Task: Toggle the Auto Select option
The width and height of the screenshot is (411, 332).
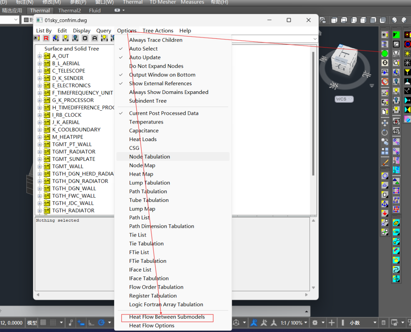Action: pyautogui.click(x=143, y=49)
